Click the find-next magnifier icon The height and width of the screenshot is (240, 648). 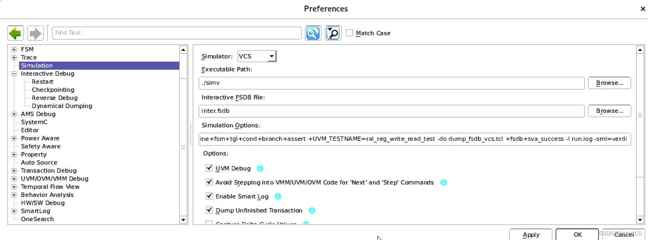(333, 33)
